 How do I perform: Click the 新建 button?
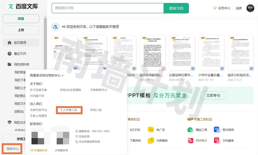pos(21,19)
